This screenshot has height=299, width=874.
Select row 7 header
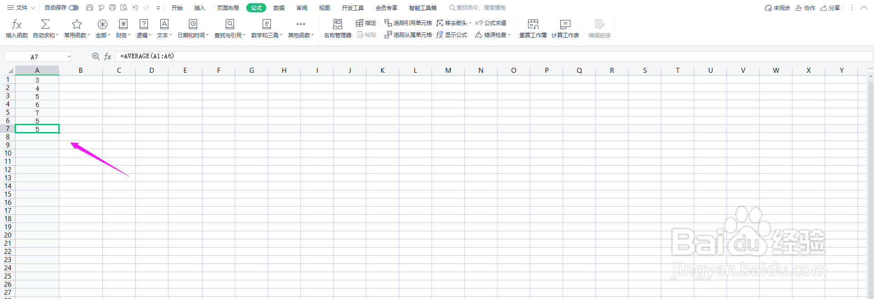click(x=8, y=129)
